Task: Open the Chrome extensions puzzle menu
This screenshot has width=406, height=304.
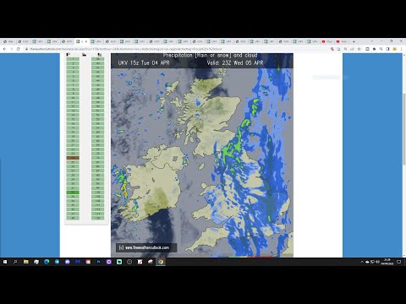Action: pos(374,49)
